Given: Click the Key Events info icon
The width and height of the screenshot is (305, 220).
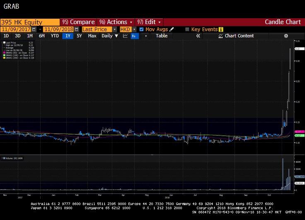Looking at the screenshot, I should [x=221, y=29].
